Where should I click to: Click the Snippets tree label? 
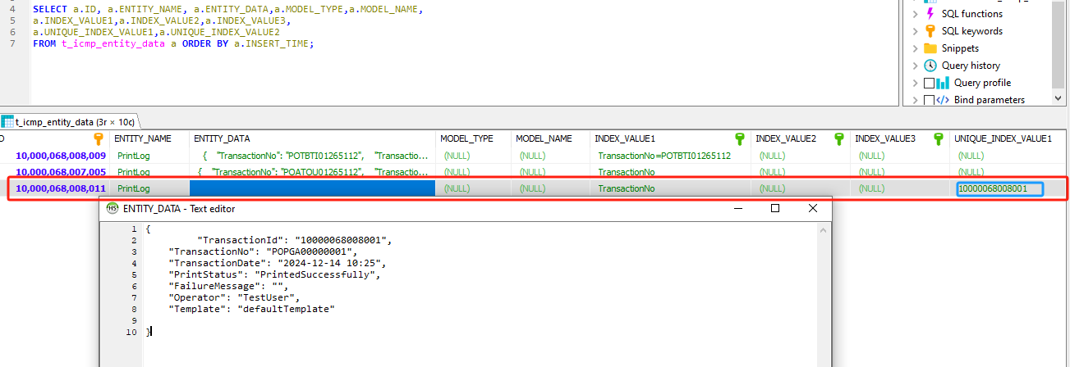[960, 48]
